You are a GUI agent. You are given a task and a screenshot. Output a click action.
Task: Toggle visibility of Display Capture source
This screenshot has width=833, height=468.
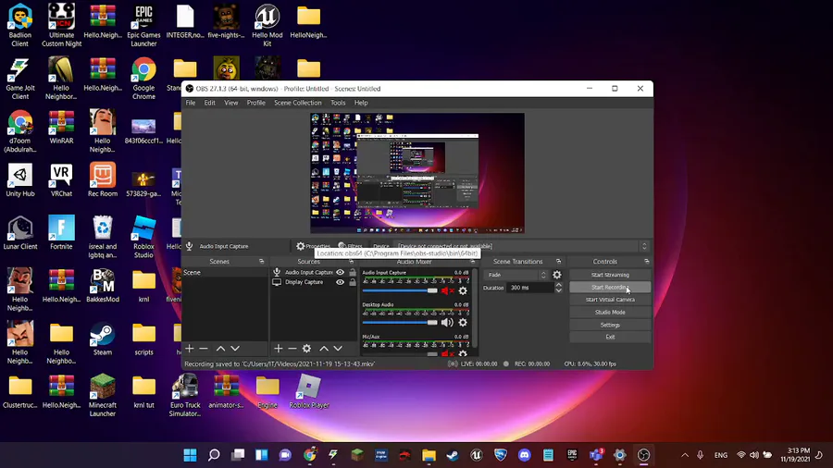click(340, 282)
